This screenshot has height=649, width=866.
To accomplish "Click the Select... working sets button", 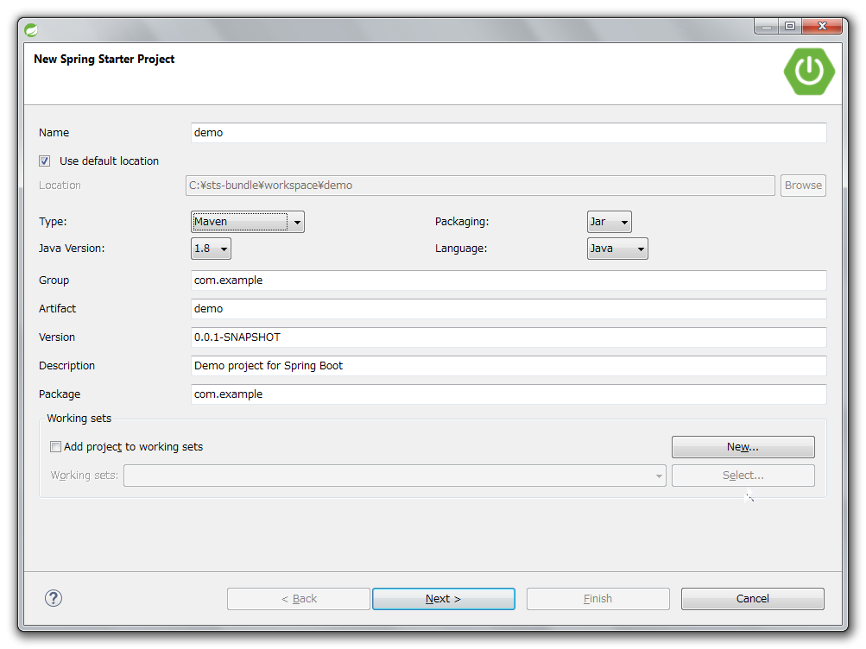I will pos(743,476).
